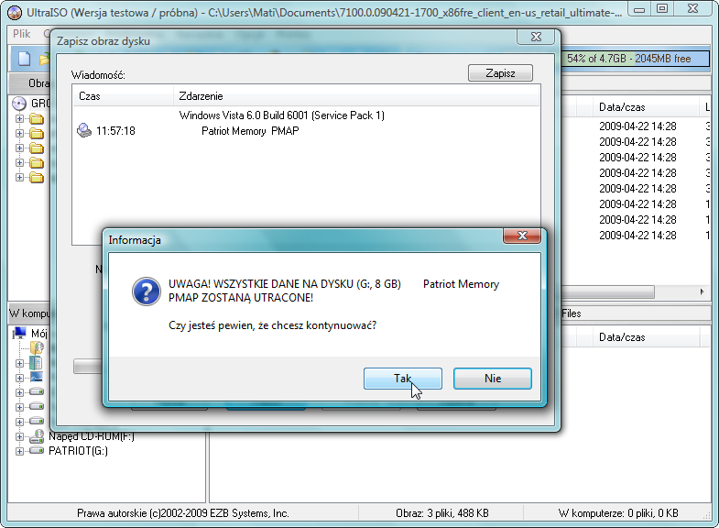Click 'Obraz: 3 pliki, 488 KB' in status bar
Viewport: 719px width, 528px height.
coord(442,513)
